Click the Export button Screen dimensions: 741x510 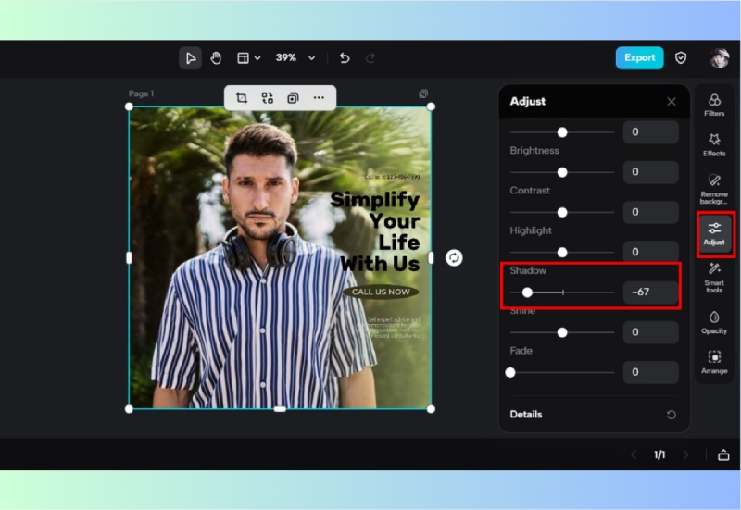(639, 57)
